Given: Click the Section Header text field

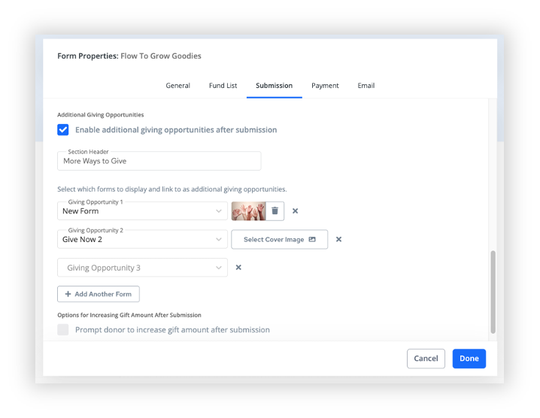Looking at the screenshot, I should (159, 161).
